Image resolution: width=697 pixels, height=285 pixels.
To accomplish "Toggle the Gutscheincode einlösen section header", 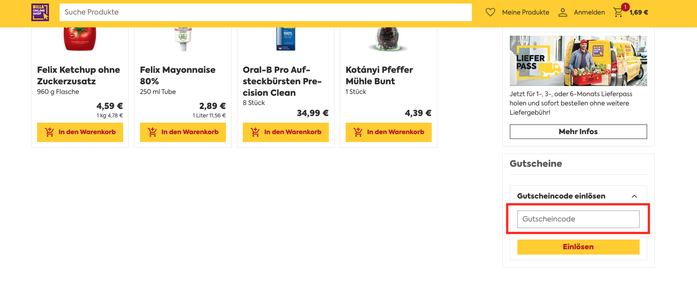I will pos(578,196).
